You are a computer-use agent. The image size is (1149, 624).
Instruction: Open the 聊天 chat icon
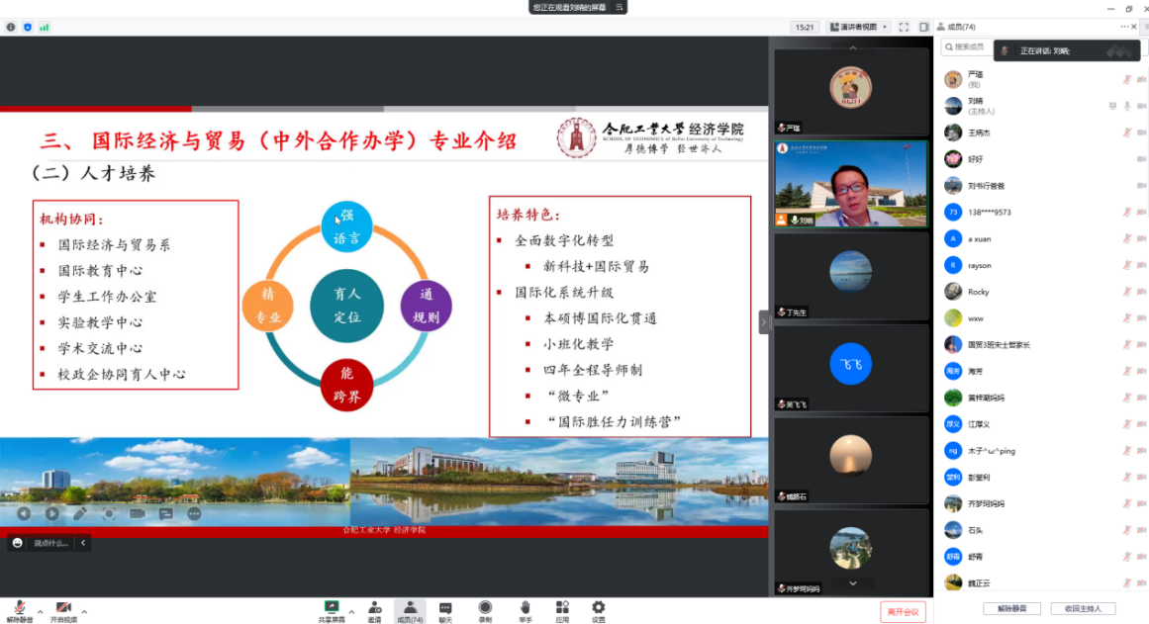[445, 607]
